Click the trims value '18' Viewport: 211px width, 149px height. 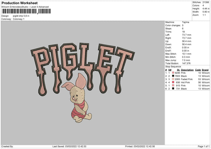click(x=183, y=32)
